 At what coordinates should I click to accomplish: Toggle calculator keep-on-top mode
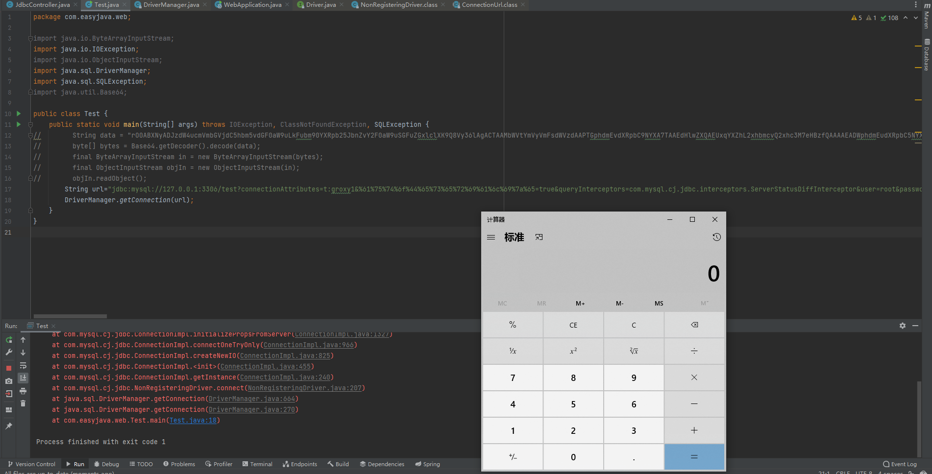click(539, 237)
